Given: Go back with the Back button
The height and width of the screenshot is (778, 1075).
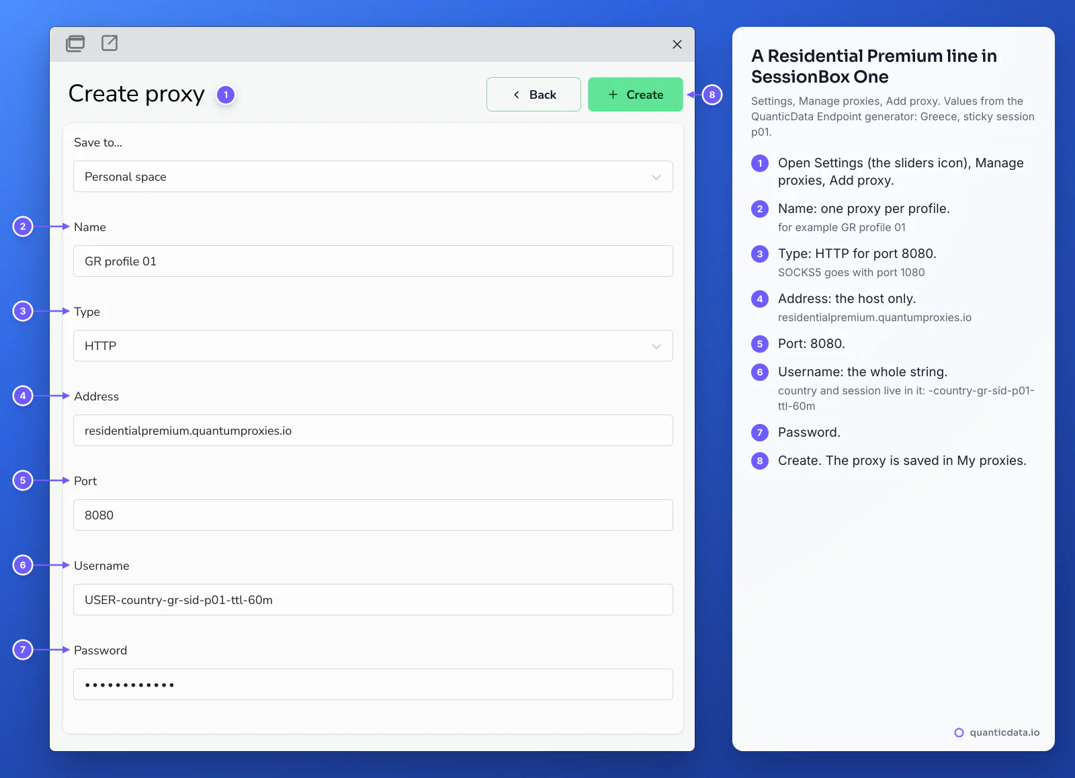Looking at the screenshot, I should pyautogui.click(x=533, y=95).
